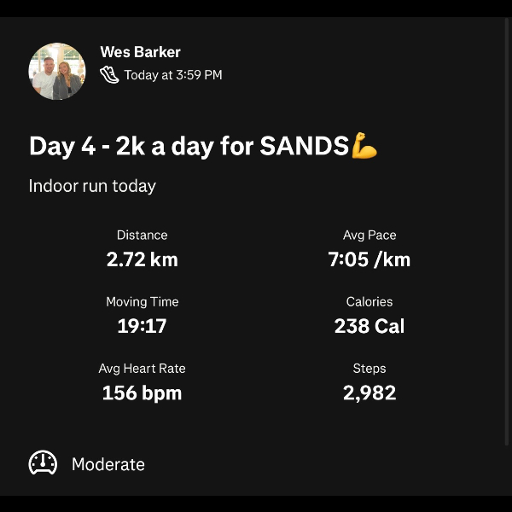Click the Distance stat label

[x=142, y=235]
